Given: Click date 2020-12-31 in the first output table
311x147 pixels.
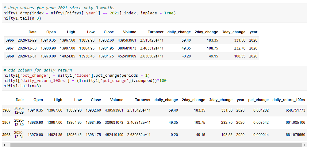Looking at the screenshot, I should point(27,56).
